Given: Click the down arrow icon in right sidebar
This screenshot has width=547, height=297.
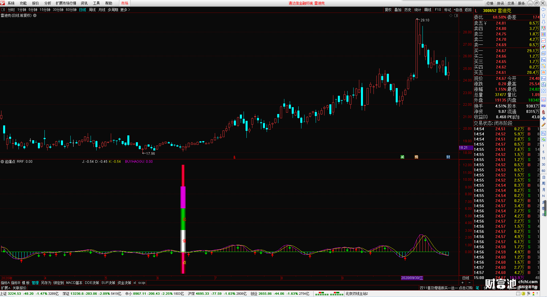Looking at the screenshot, I should click(x=543, y=22).
